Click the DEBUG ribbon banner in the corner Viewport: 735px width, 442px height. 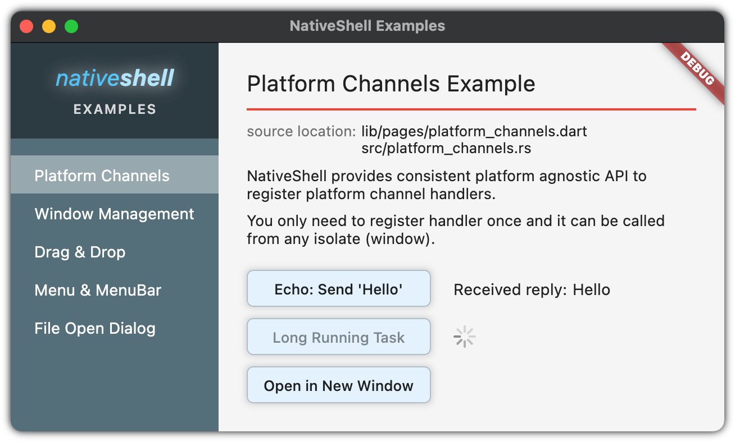[697, 70]
